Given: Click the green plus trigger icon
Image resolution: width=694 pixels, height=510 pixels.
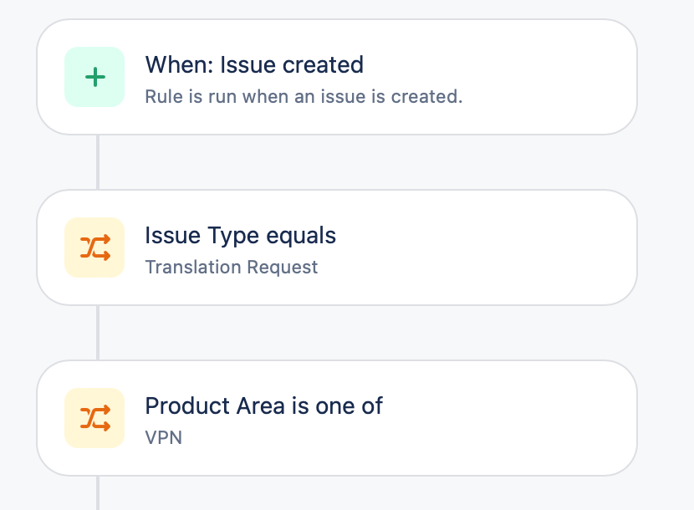Looking at the screenshot, I should coord(94,78).
